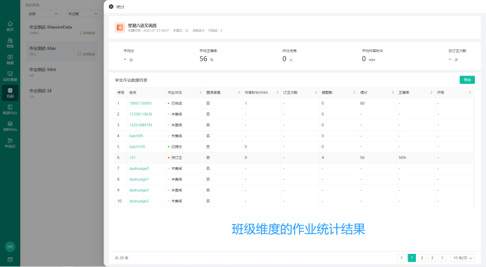Open student dashuaige2 link
Viewport: 486px width, 267px height.
pos(139,190)
